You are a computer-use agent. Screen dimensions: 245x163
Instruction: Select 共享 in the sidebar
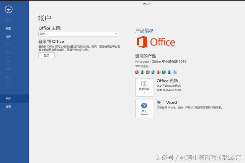click(8, 69)
